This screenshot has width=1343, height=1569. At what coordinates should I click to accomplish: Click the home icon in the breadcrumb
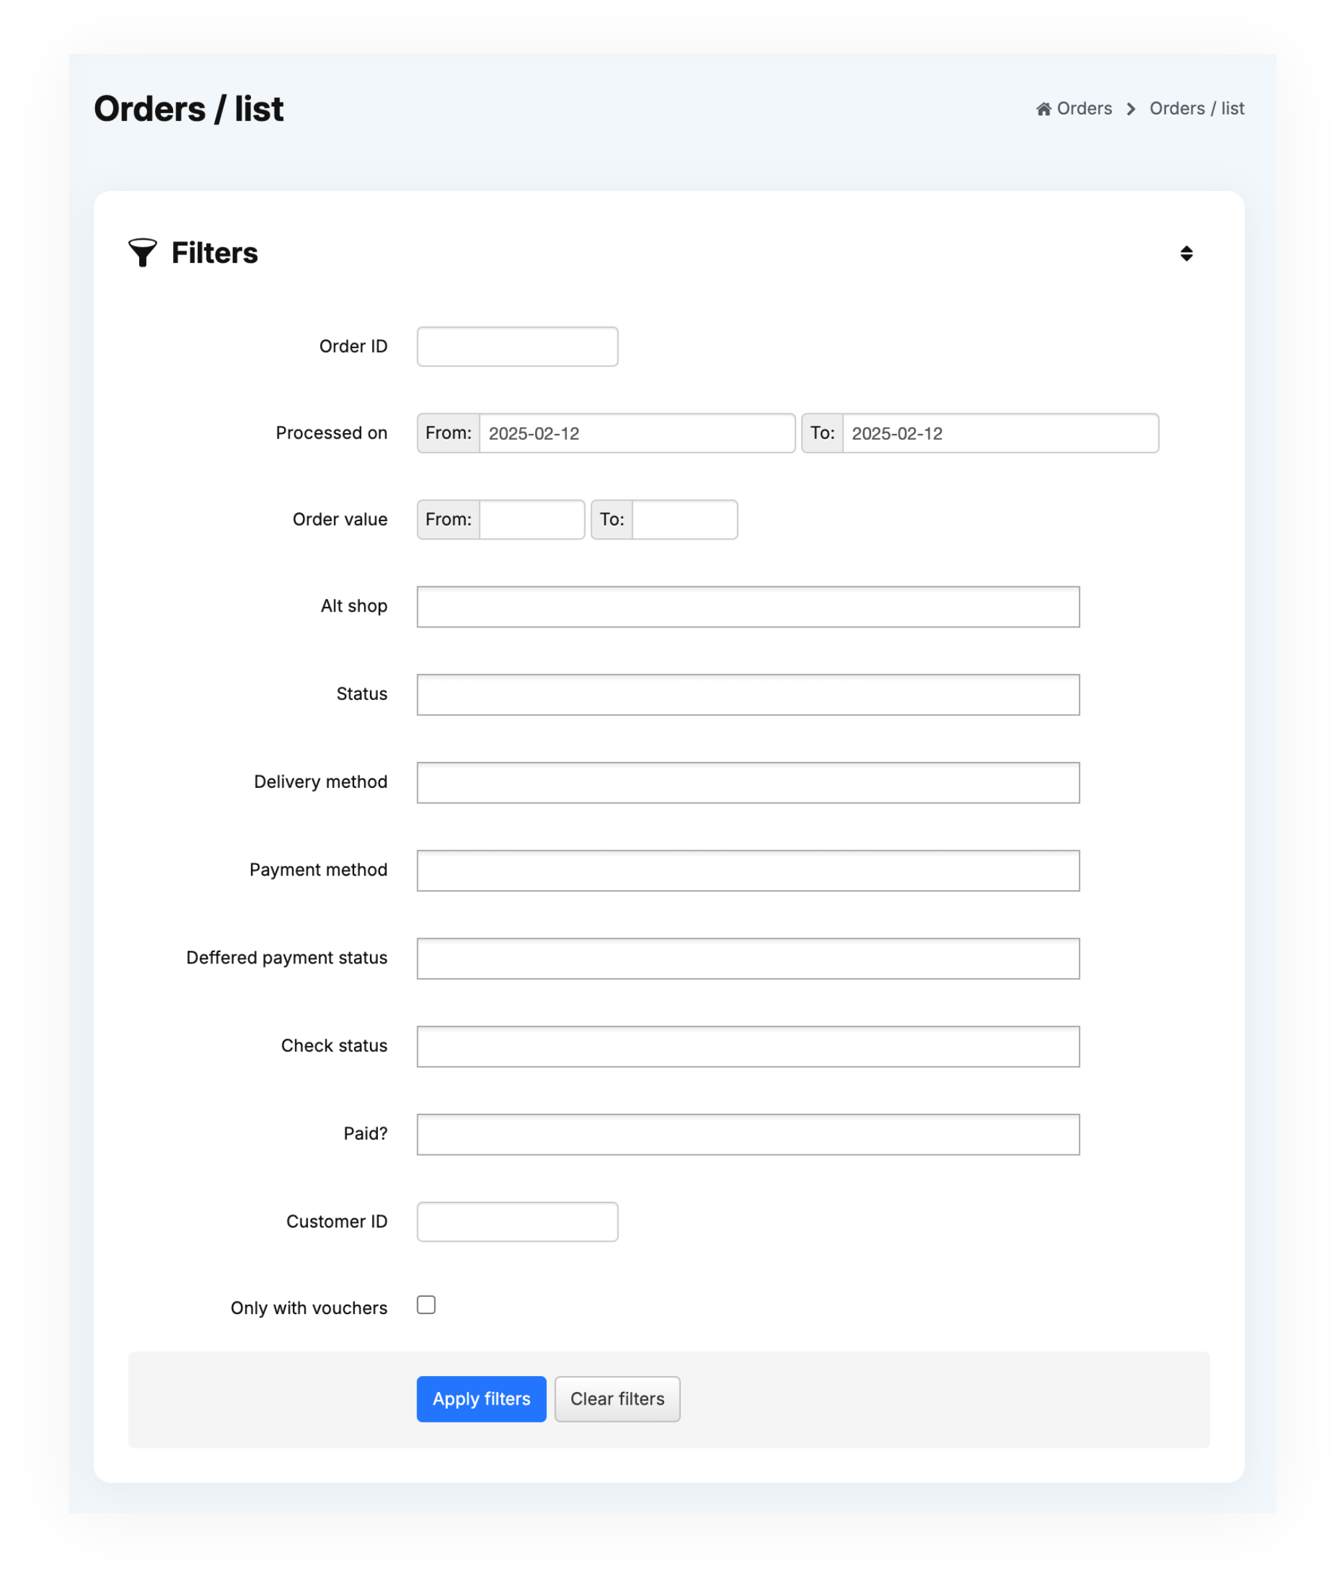1043,109
